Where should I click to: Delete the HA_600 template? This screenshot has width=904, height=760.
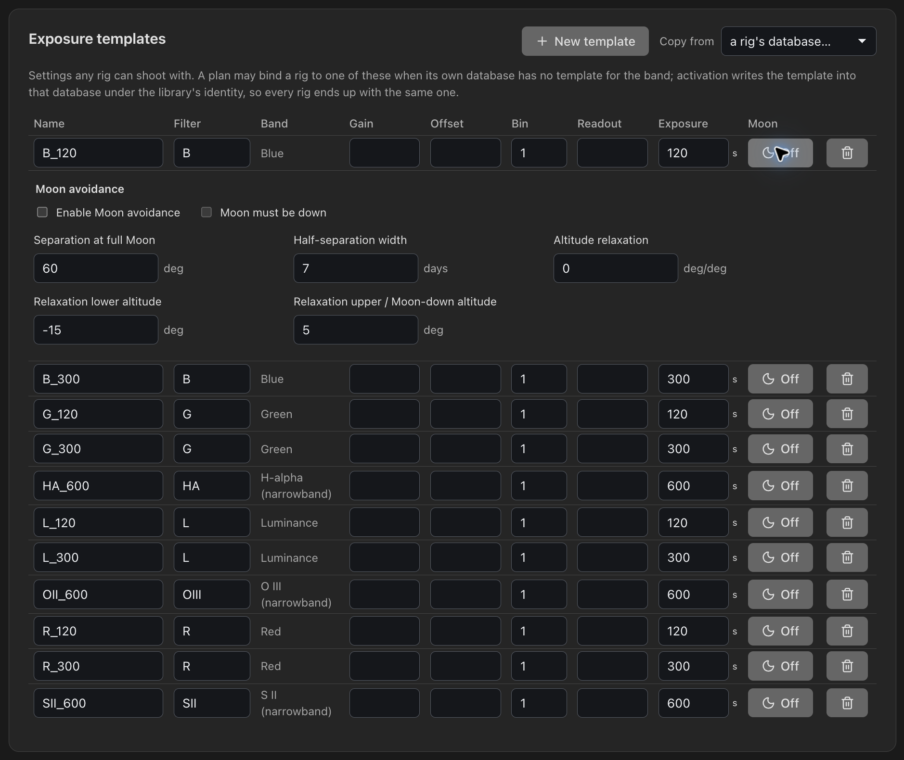847,486
